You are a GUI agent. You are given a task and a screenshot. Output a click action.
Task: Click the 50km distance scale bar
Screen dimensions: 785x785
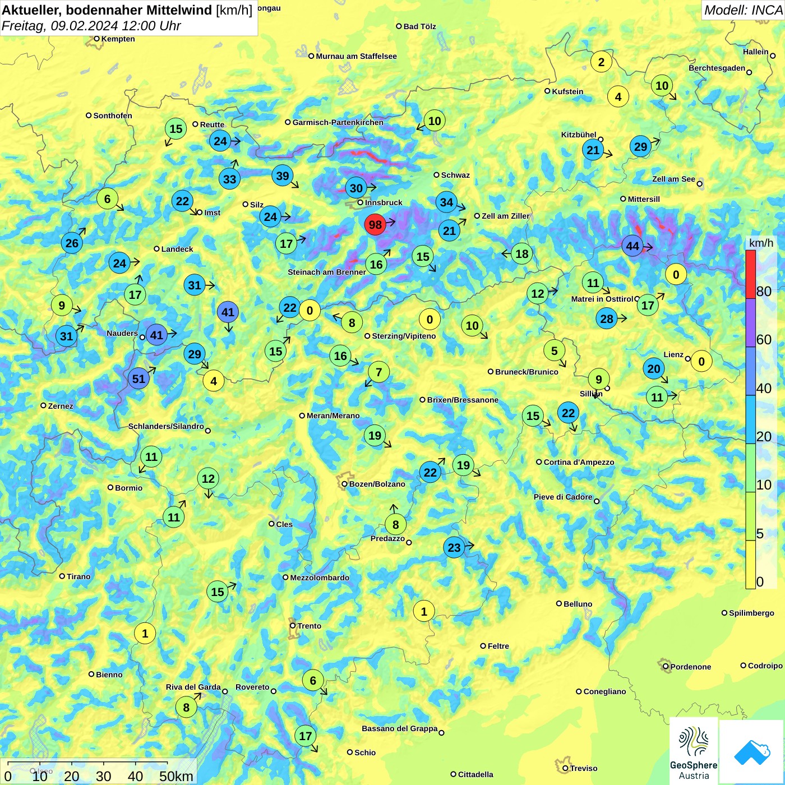point(87,763)
